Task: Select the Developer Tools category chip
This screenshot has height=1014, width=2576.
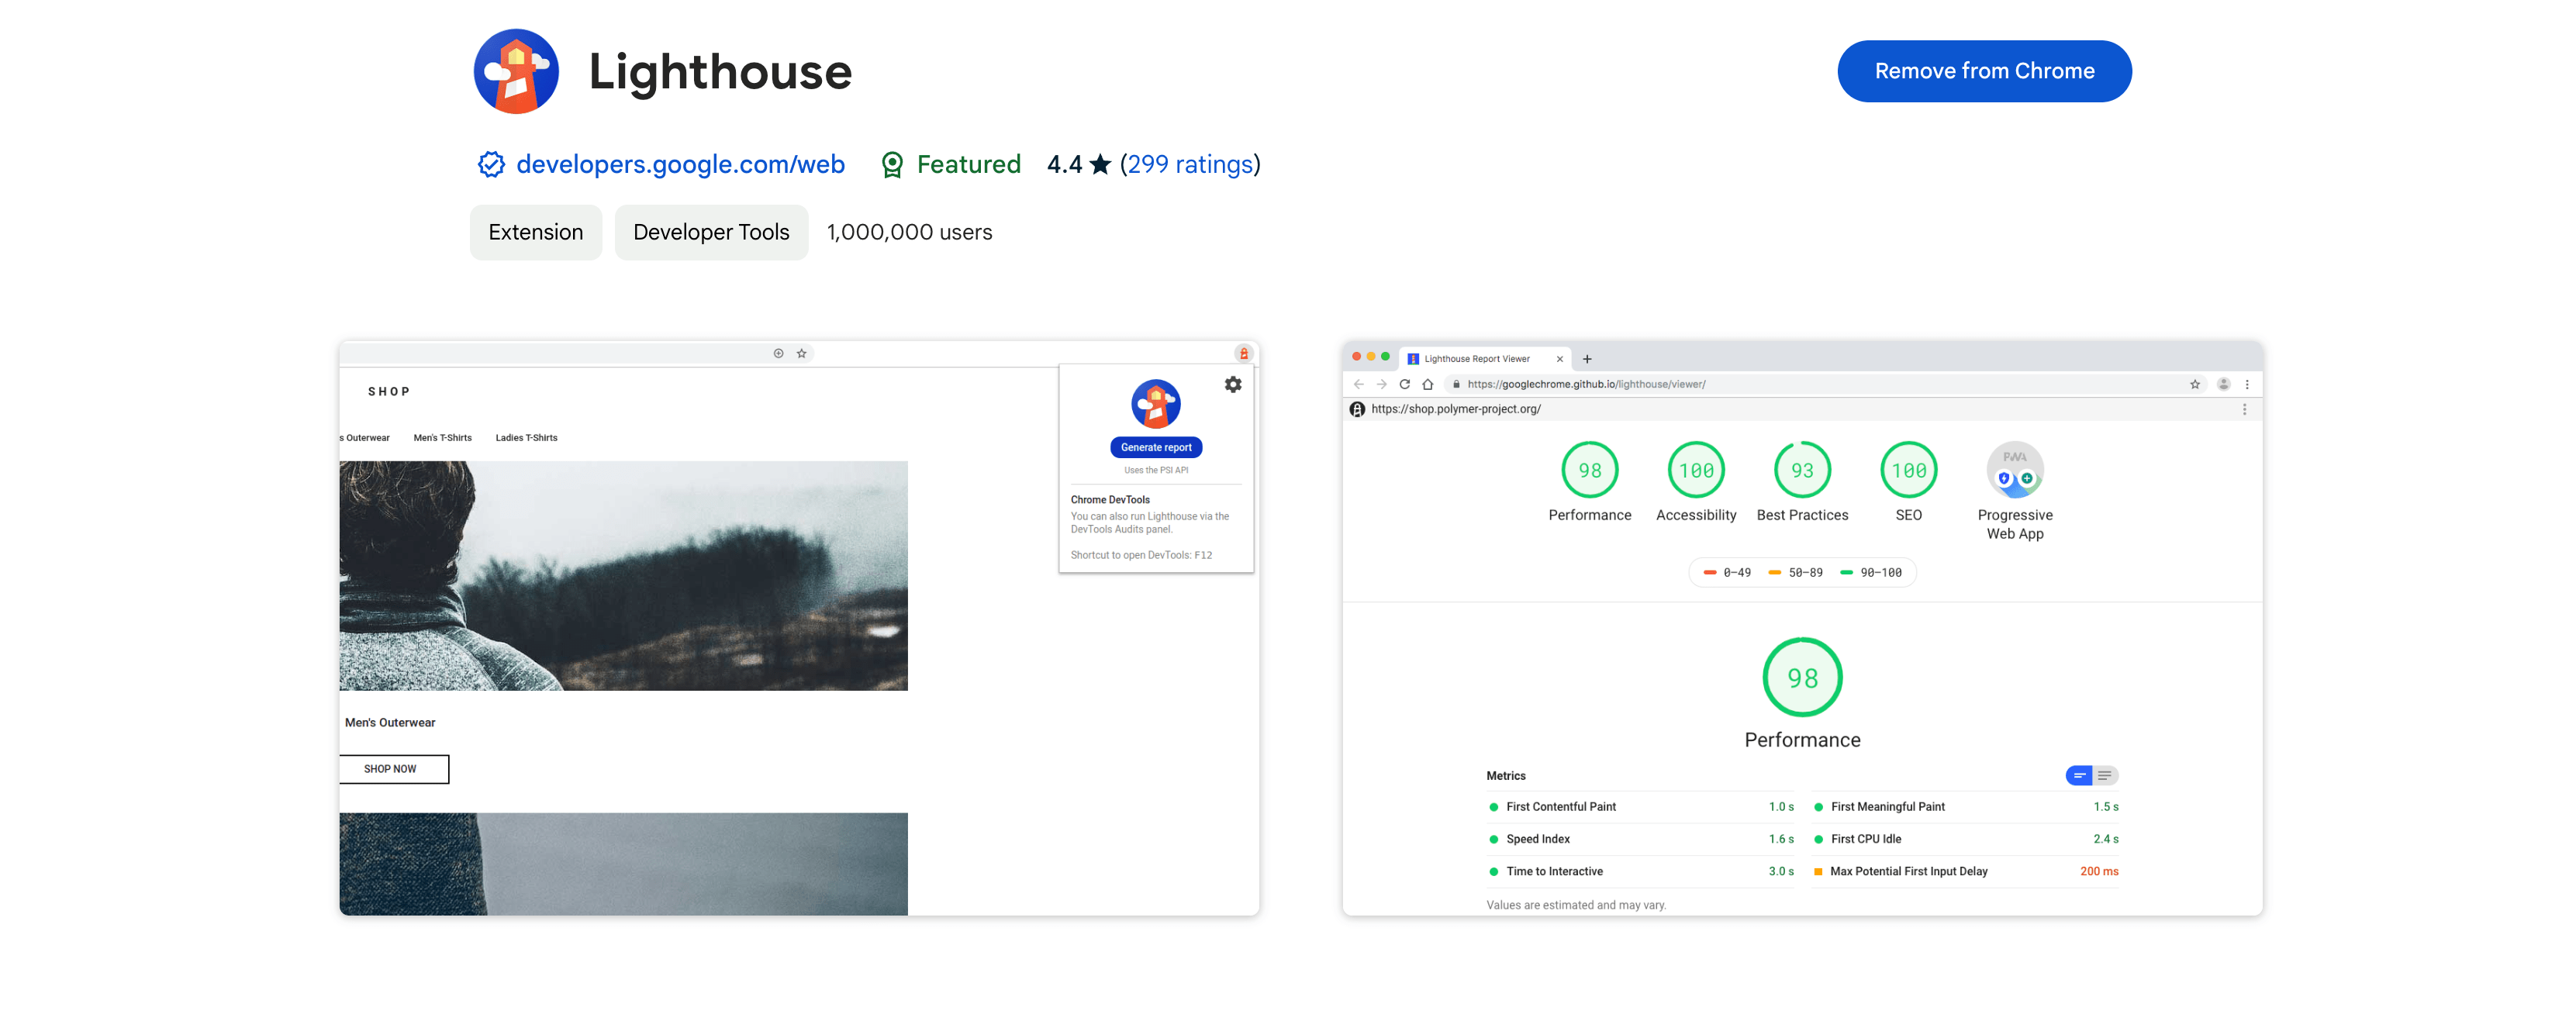Action: [711, 232]
